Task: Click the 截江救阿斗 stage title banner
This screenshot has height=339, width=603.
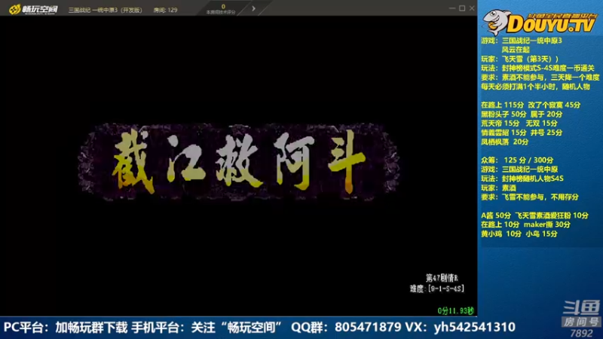Action: [x=238, y=162]
